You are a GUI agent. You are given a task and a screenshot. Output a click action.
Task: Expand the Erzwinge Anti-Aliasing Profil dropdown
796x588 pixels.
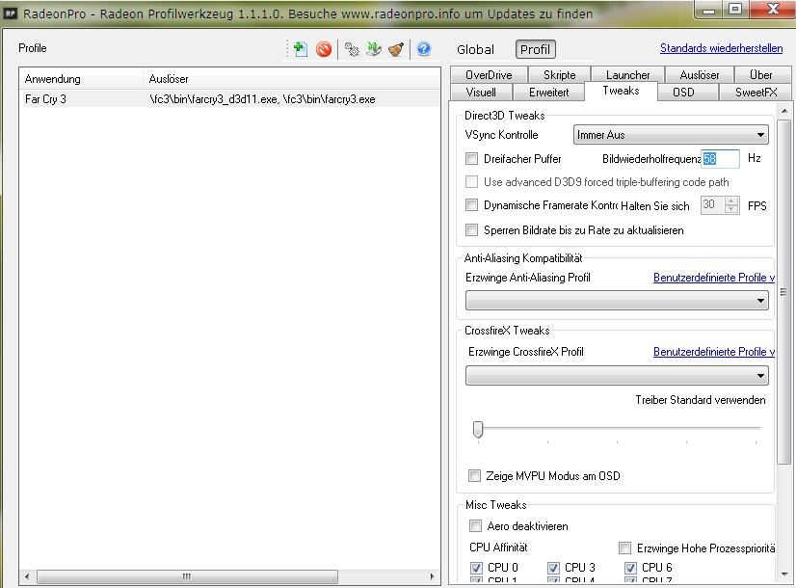[x=617, y=301]
